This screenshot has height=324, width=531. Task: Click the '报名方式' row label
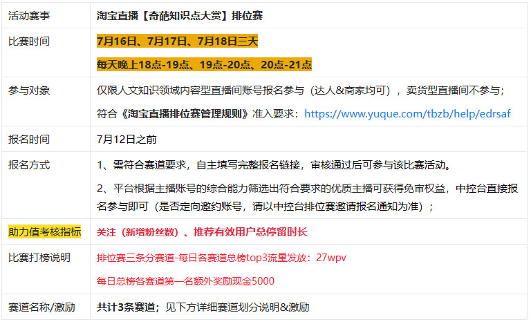(x=29, y=165)
